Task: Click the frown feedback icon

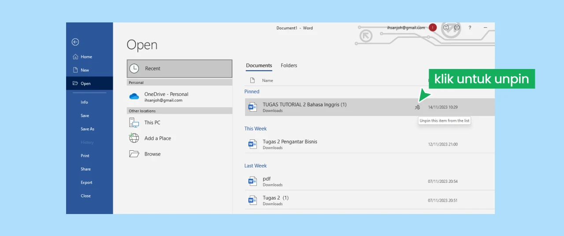Action: point(457,28)
